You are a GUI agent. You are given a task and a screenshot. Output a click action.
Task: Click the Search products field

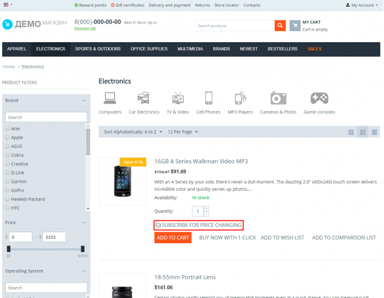click(x=235, y=26)
